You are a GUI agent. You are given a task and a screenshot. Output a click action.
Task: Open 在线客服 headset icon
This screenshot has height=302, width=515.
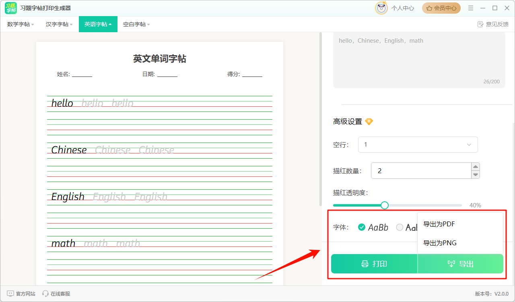pyautogui.click(x=45, y=294)
